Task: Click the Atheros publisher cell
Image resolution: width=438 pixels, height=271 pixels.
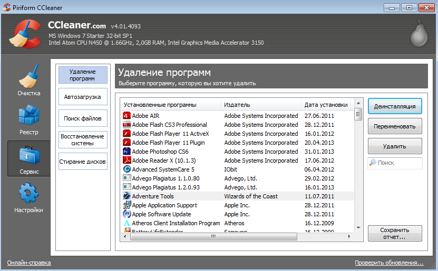Action: pyautogui.click(x=235, y=223)
